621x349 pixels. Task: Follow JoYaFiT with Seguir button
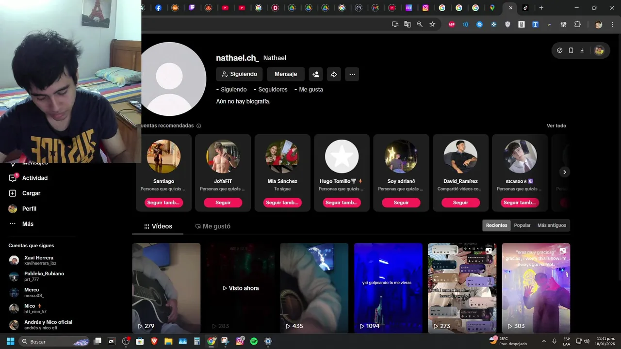223,203
